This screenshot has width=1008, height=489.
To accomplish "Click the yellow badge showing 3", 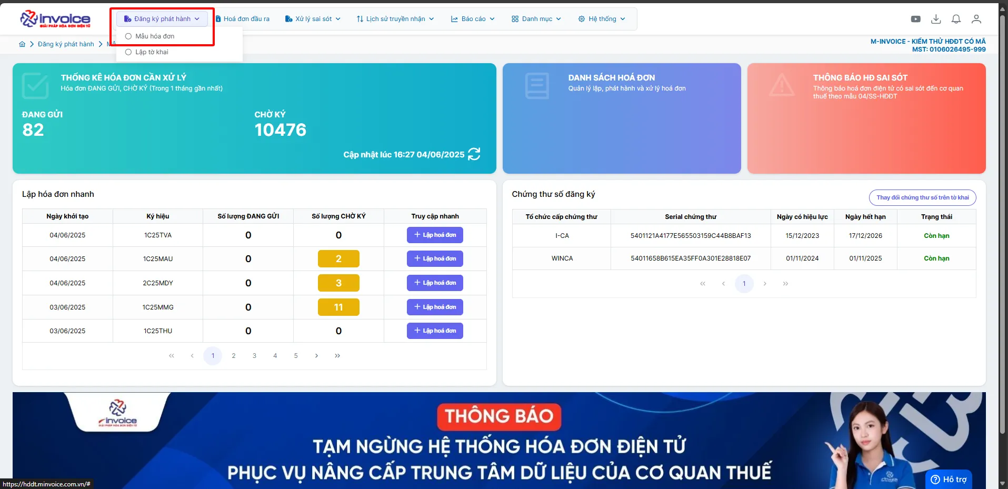I will point(338,283).
